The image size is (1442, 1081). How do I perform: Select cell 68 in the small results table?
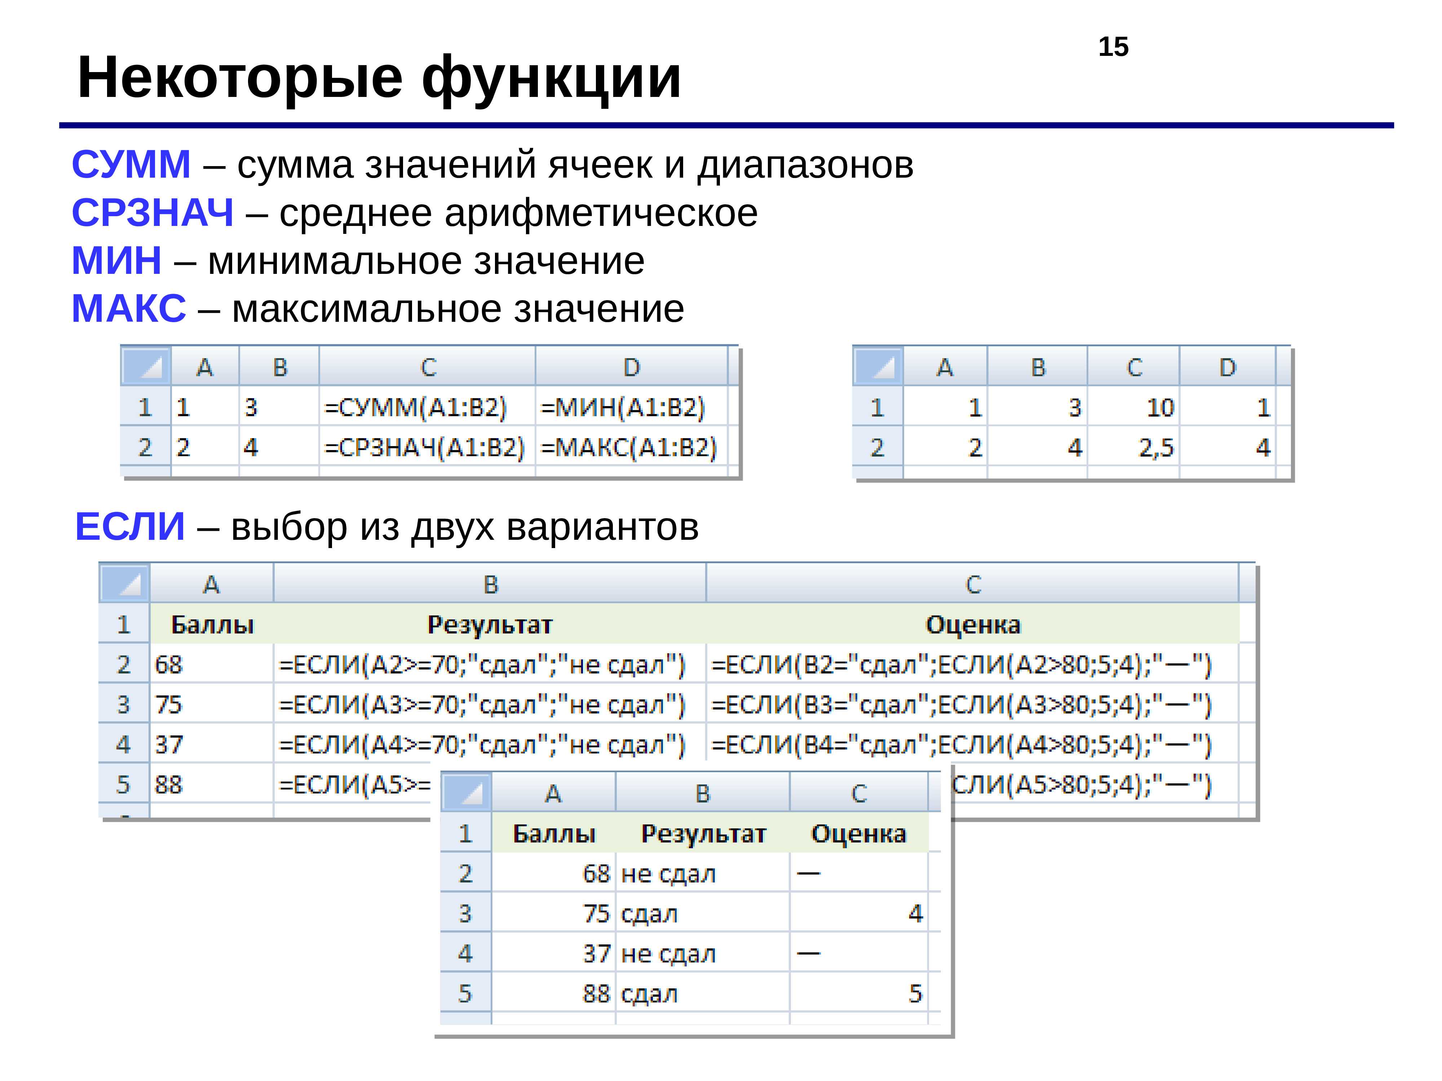coord(553,873)
